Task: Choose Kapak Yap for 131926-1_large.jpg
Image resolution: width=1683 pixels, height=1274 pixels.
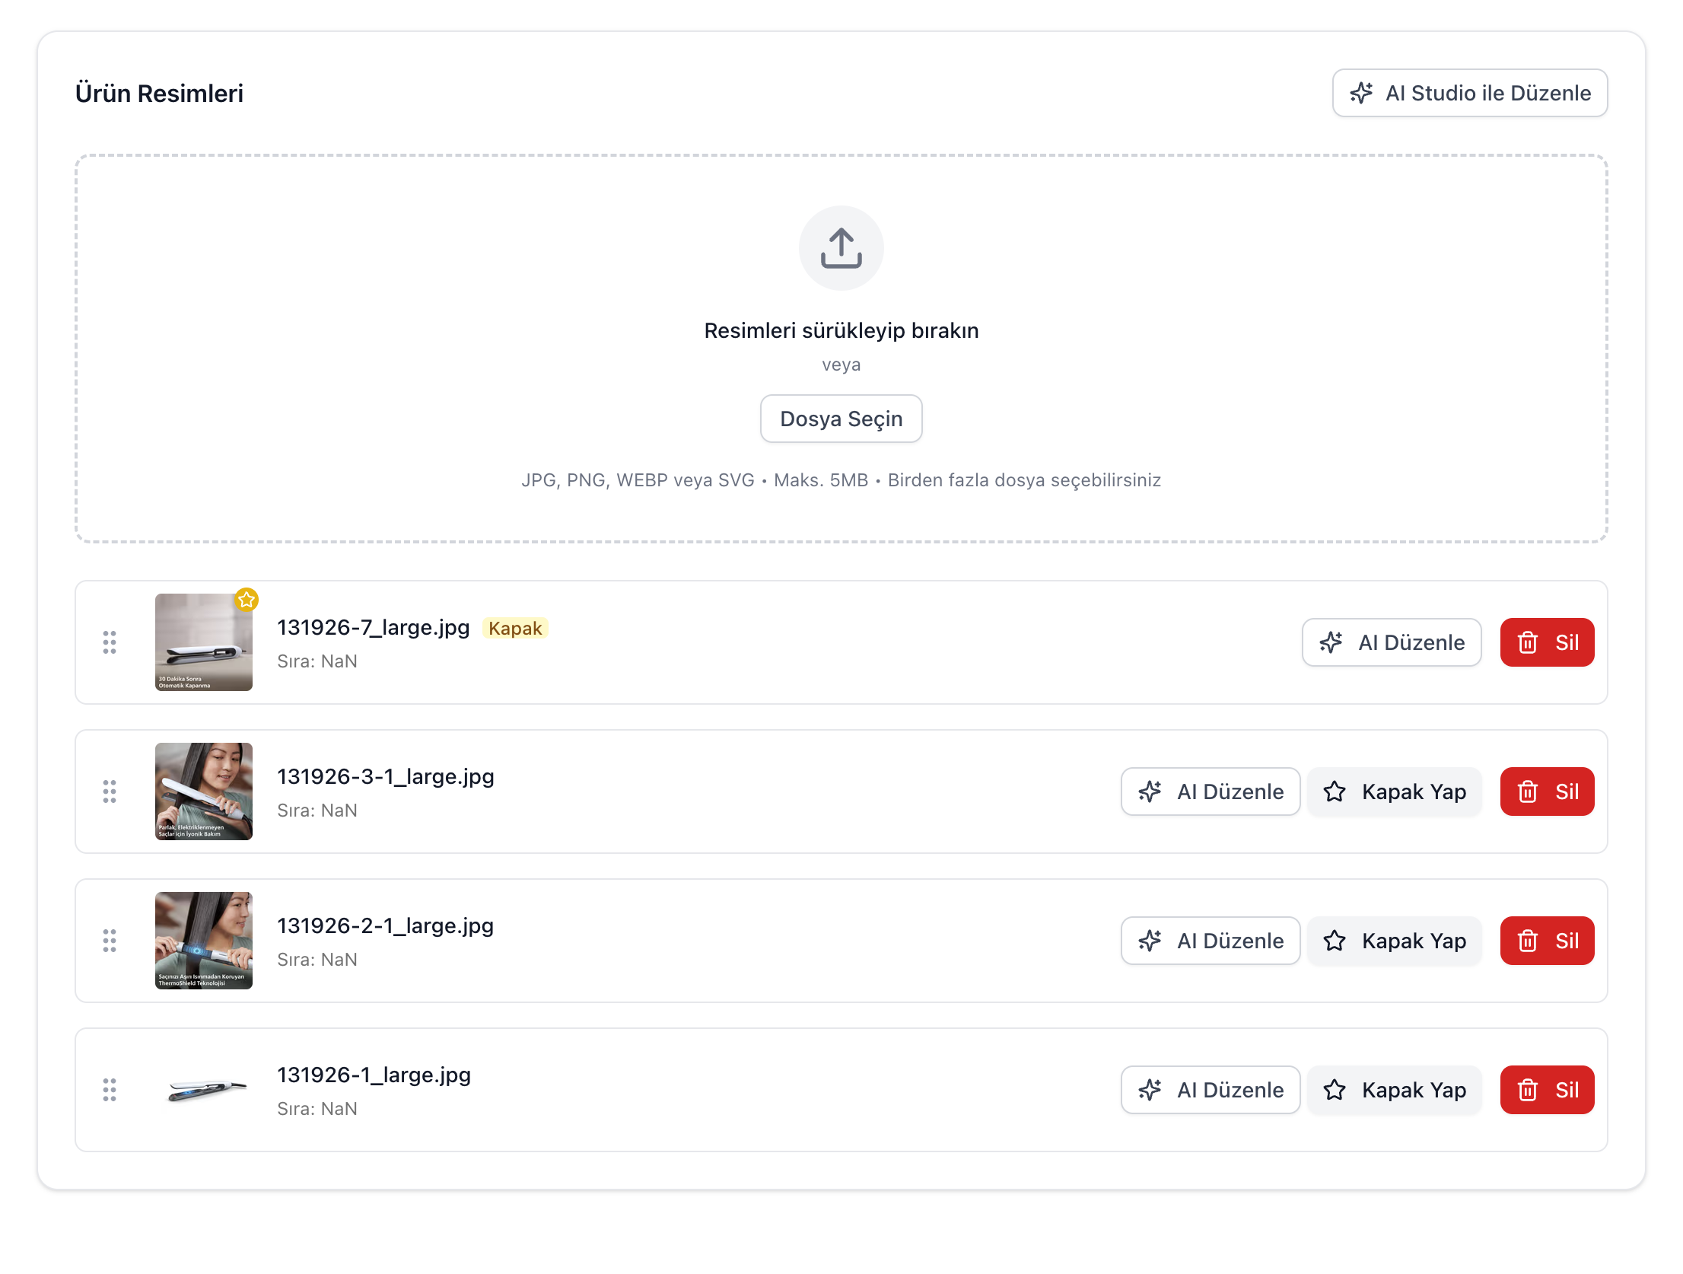Action: pos(1394,1090)
